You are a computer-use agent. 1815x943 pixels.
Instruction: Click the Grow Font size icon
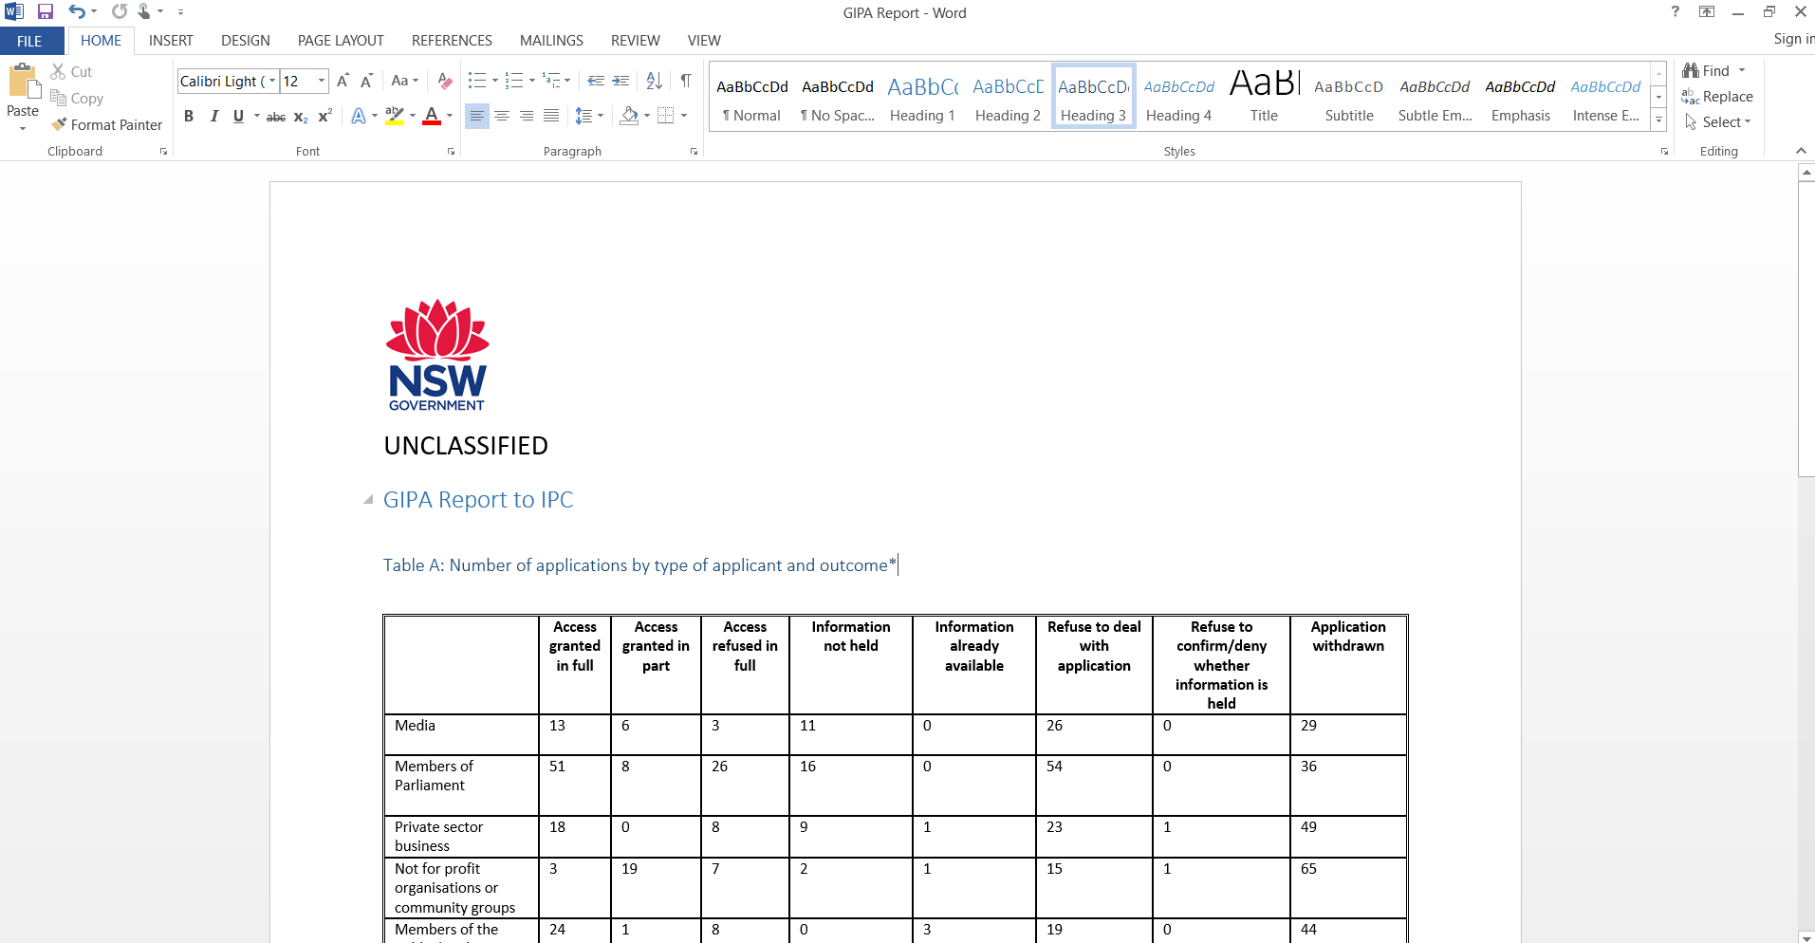point(343,81)
